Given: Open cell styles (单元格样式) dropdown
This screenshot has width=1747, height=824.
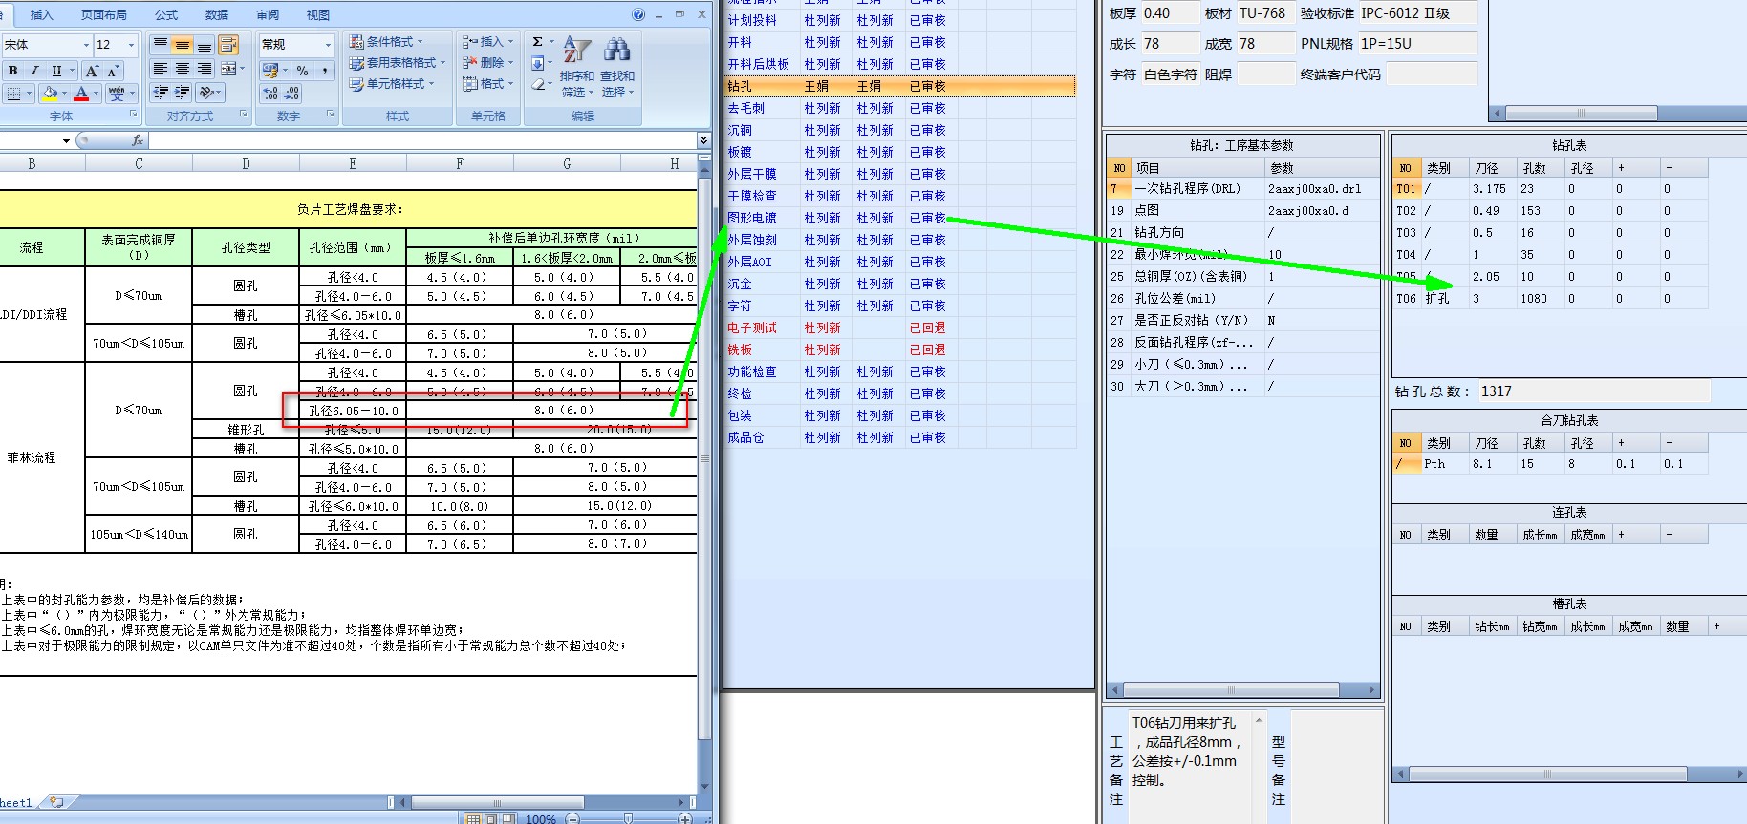Looking at the screenshot, I should (391, 84).
